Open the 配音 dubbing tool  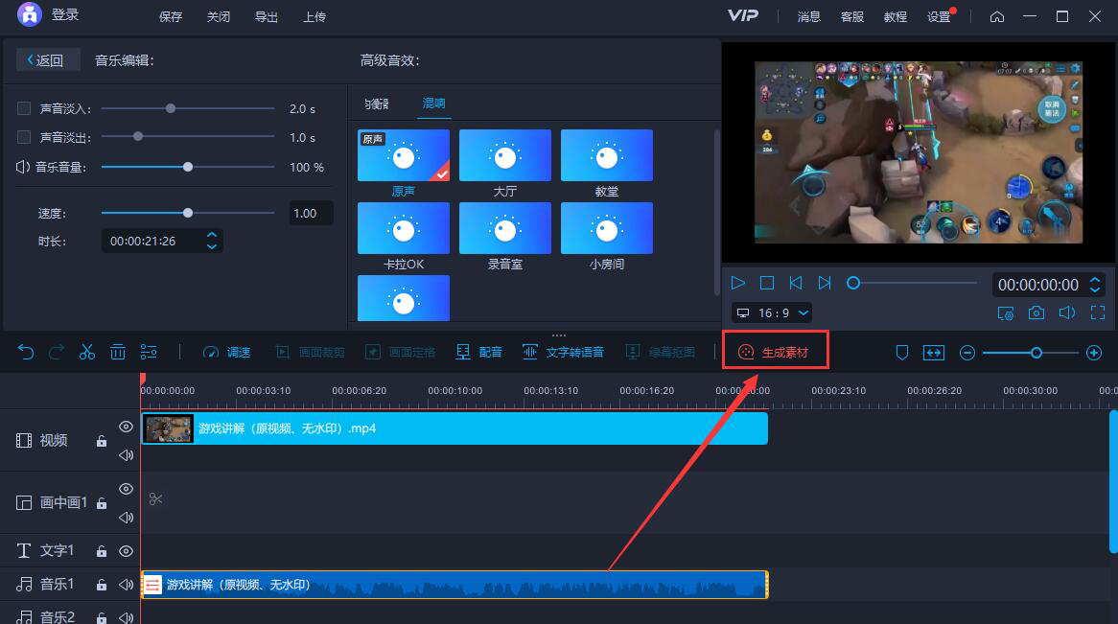(478, 353)
